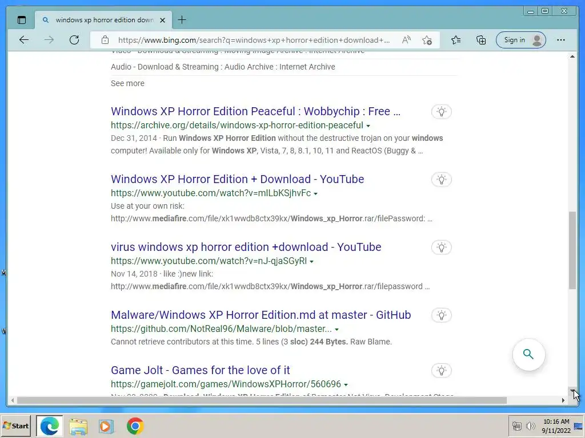Expand dropdown next to github.com NotReal96 URL

click(x=336, y=329)
